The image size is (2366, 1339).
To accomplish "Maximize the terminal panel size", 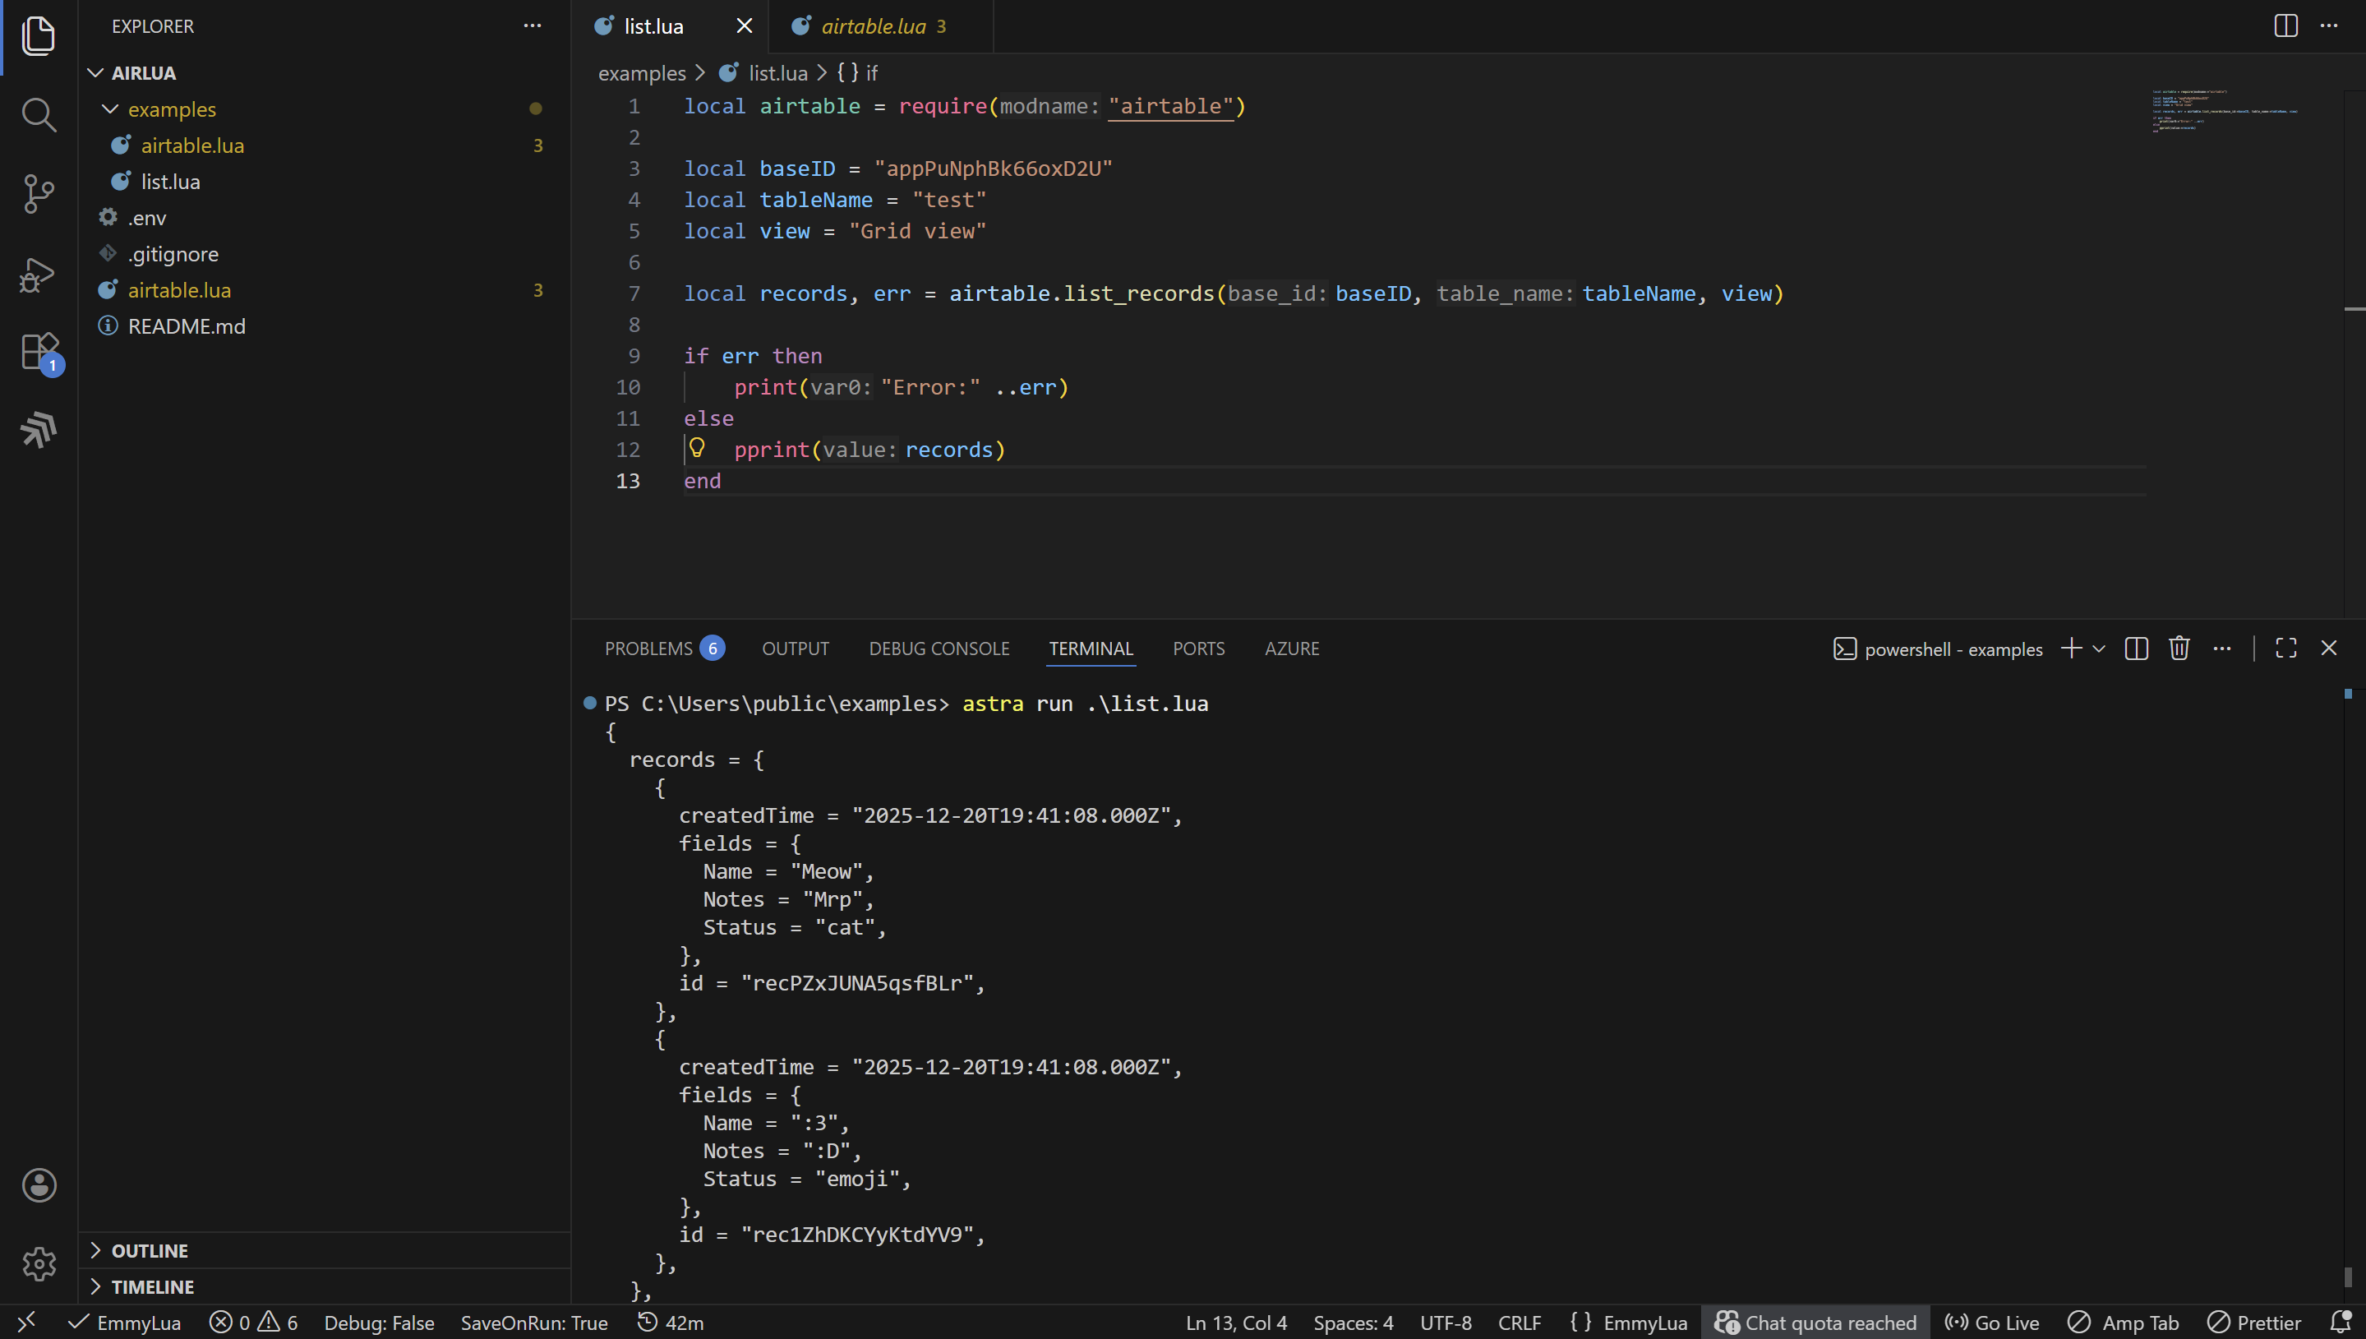I will pyautogui.click(x=2286, y=649).
